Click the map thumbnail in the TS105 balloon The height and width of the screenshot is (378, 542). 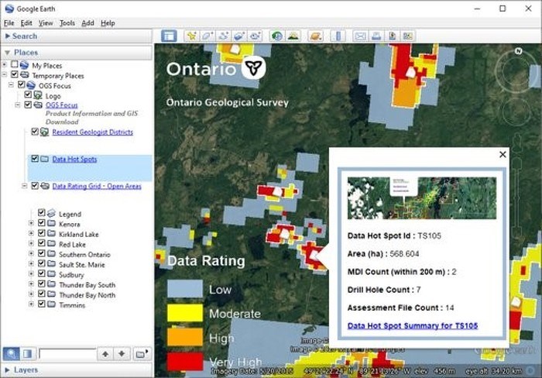pyautogui.click(x=422, y=198)
